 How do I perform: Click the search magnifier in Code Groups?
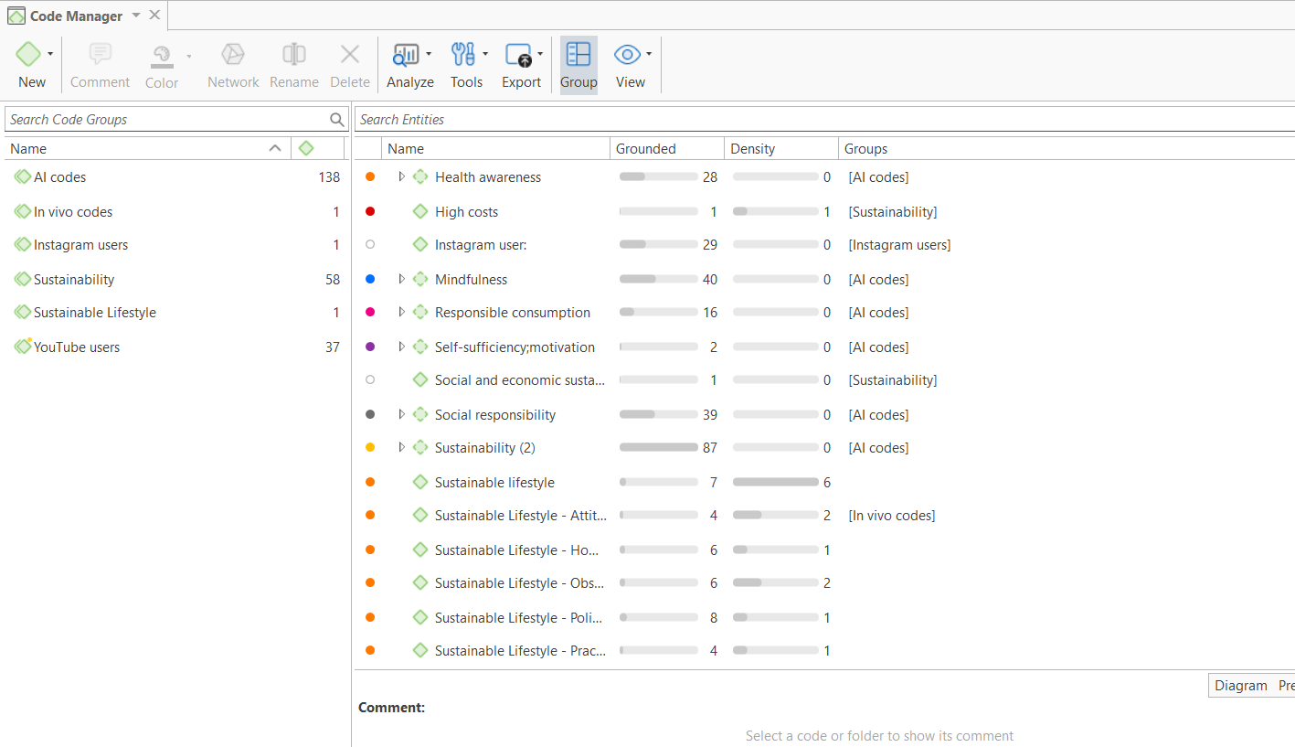(337, 120)
